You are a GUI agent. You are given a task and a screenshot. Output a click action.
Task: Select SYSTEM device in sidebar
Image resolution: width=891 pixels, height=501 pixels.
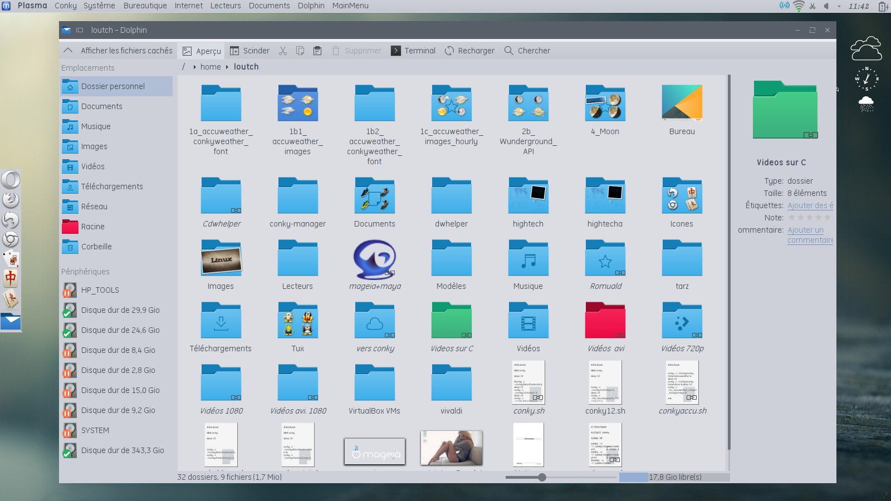[116, 430]
